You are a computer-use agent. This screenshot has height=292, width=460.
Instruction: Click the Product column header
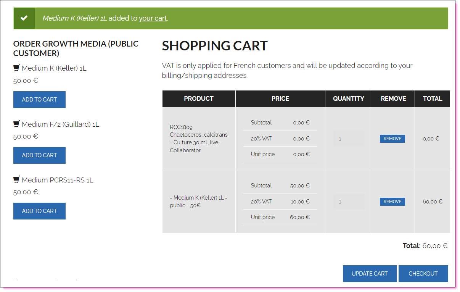coord(199,98)
